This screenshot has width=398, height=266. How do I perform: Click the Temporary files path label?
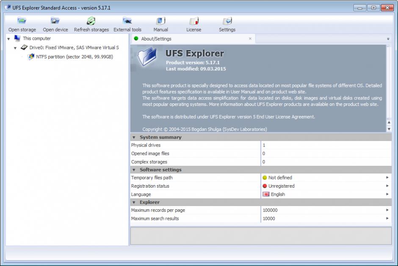pyautogui.click(x=152, y=177)
